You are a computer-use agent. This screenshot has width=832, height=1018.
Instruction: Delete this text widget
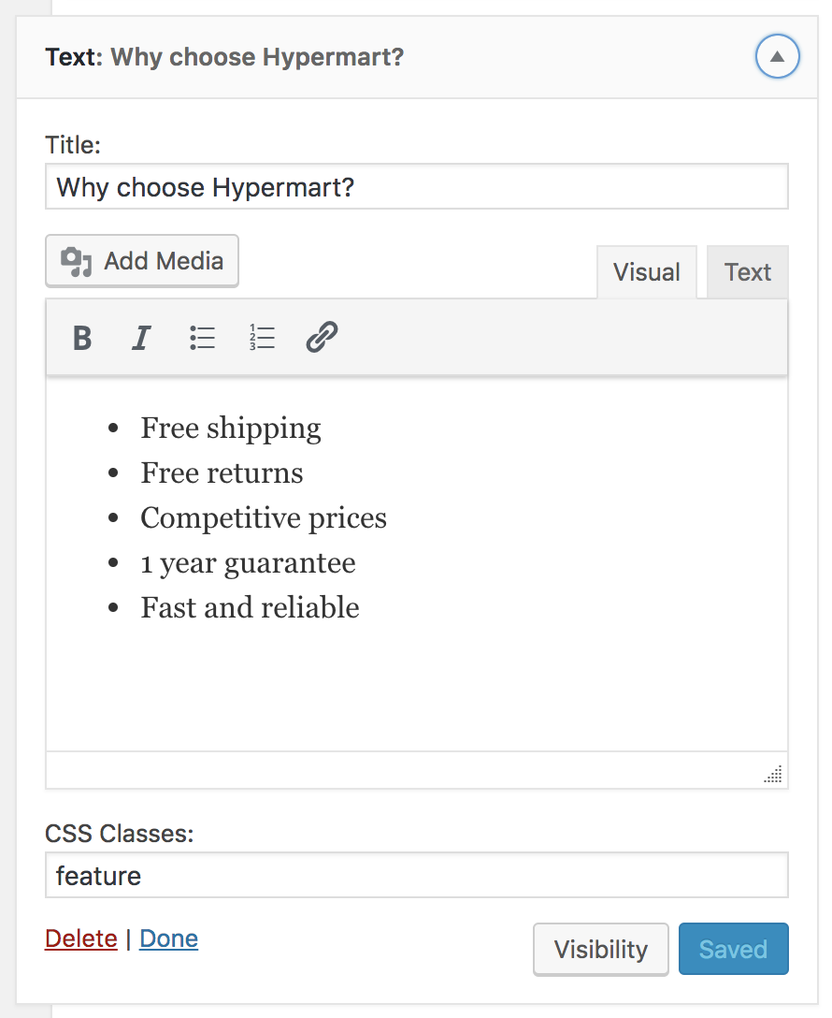(81, 938)
